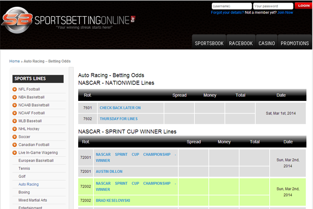
Task: Open Auto Racing lines
Action: click(x=29, y=184)
